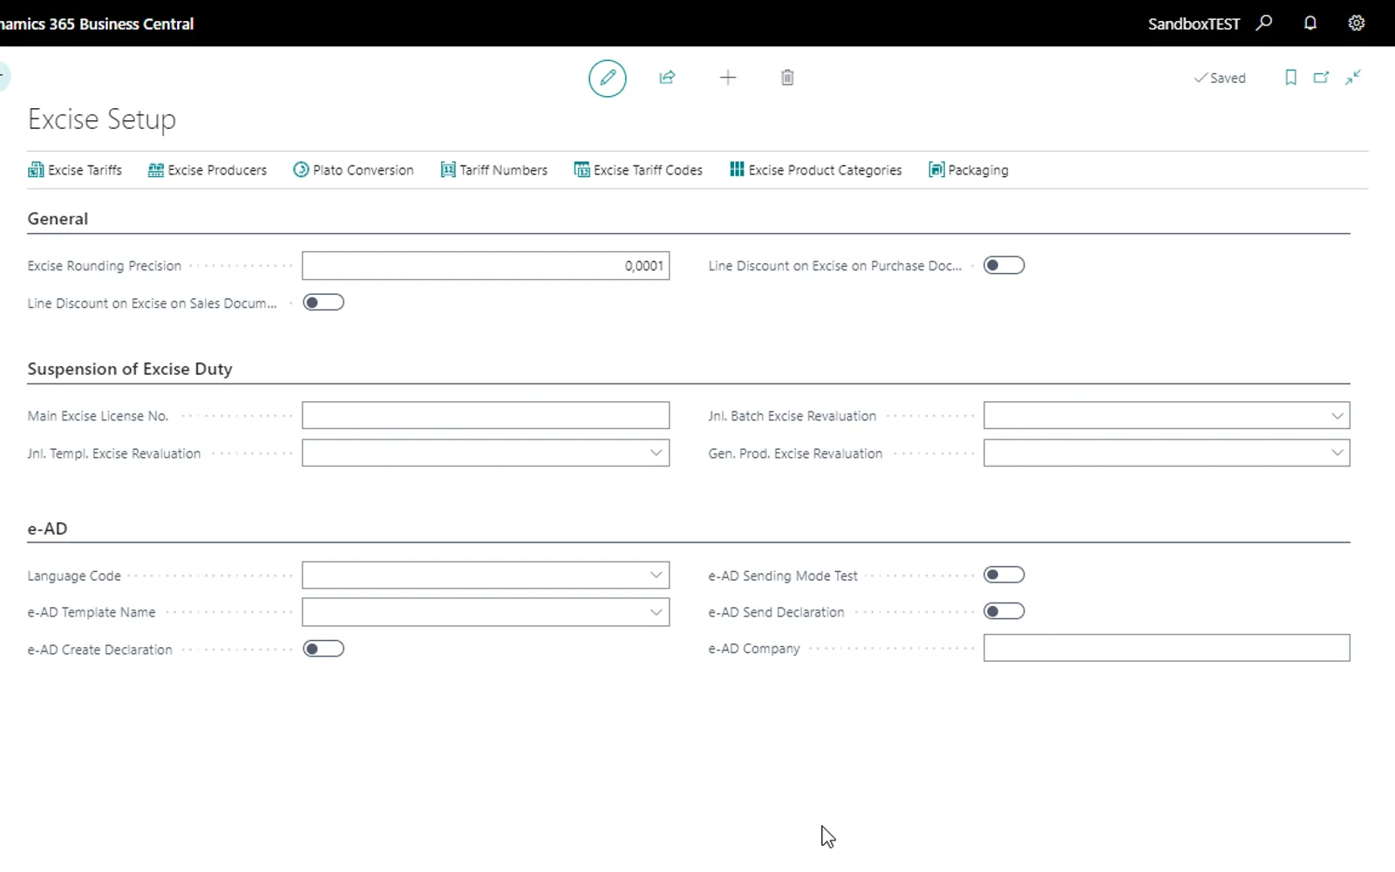Expand Gen. Prod. Excise Revaluation dropdown

click(1337, 453)
